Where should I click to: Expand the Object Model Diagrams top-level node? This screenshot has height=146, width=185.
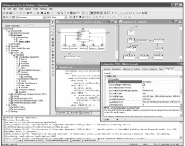(x=7, y=48)
